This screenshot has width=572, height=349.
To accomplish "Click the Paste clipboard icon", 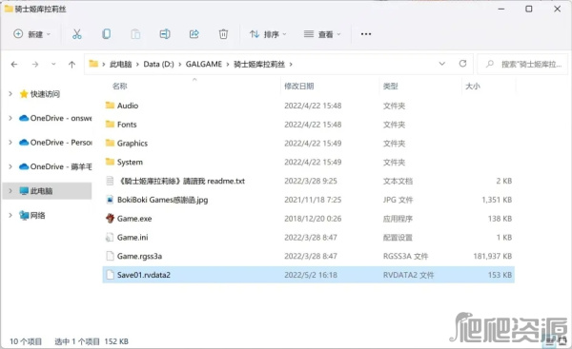I will tap(135, 34).
